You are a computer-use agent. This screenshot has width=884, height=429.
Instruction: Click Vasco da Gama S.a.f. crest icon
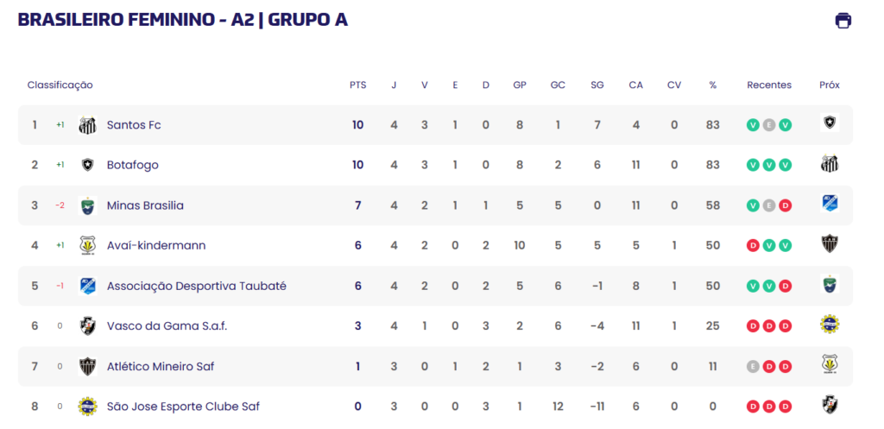(87, 326)
